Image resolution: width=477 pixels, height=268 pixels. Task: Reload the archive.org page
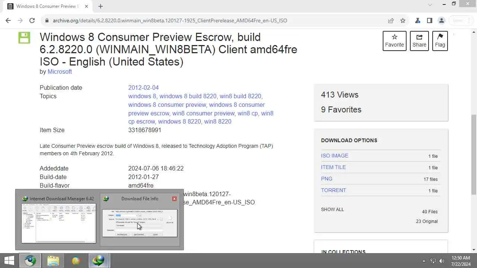(x=32, y=20)
